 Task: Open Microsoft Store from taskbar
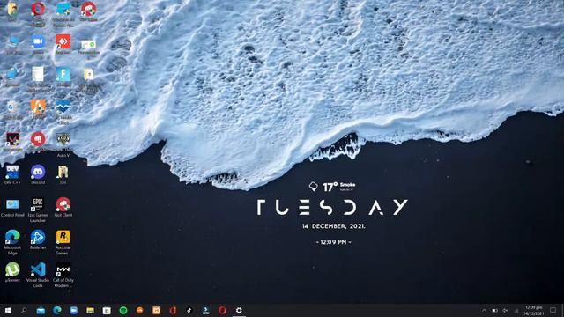tap(107, 310)
